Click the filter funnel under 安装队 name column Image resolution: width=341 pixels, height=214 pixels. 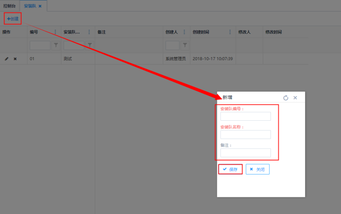[90, 45]
